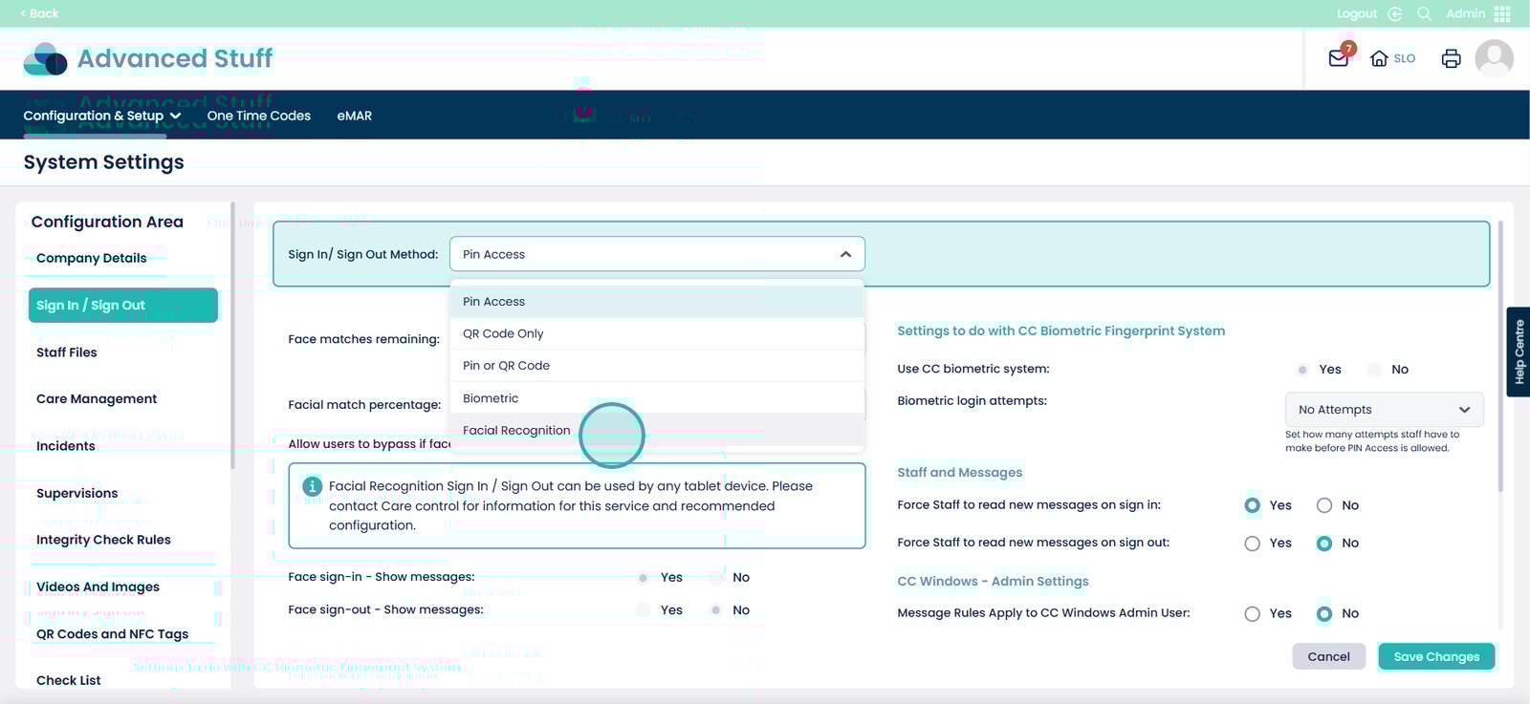
Task: Select Yes for force read messages on sign in
Action: [1252, 505]
